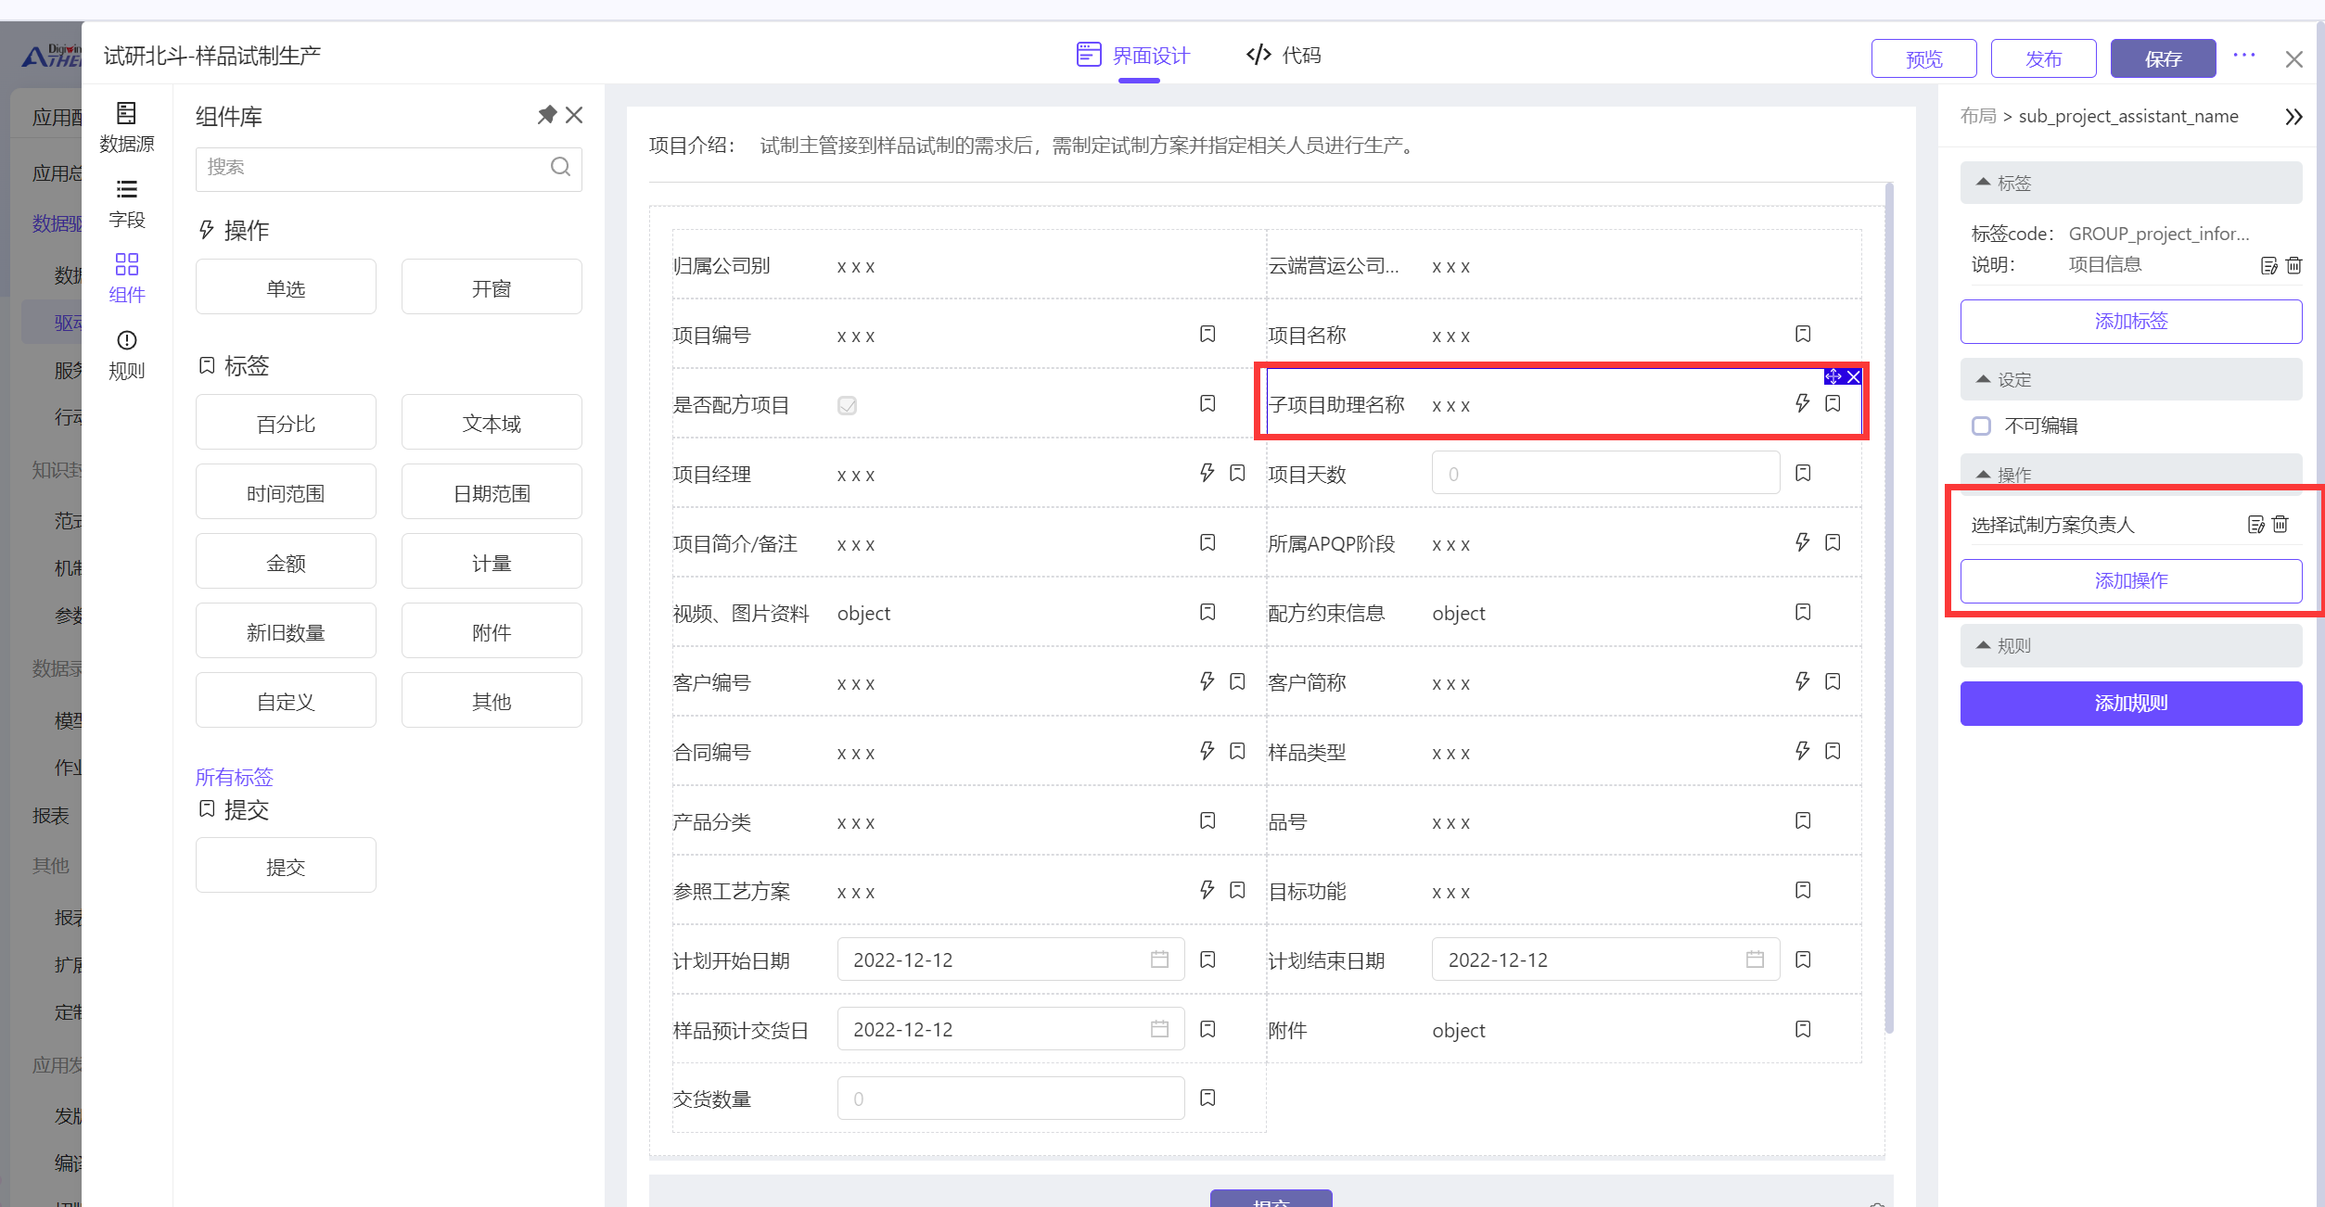This screenshot has height=1207, width=2325.
Task: Click tag icon on 项目编号 row
Action: click(1207, 334)
